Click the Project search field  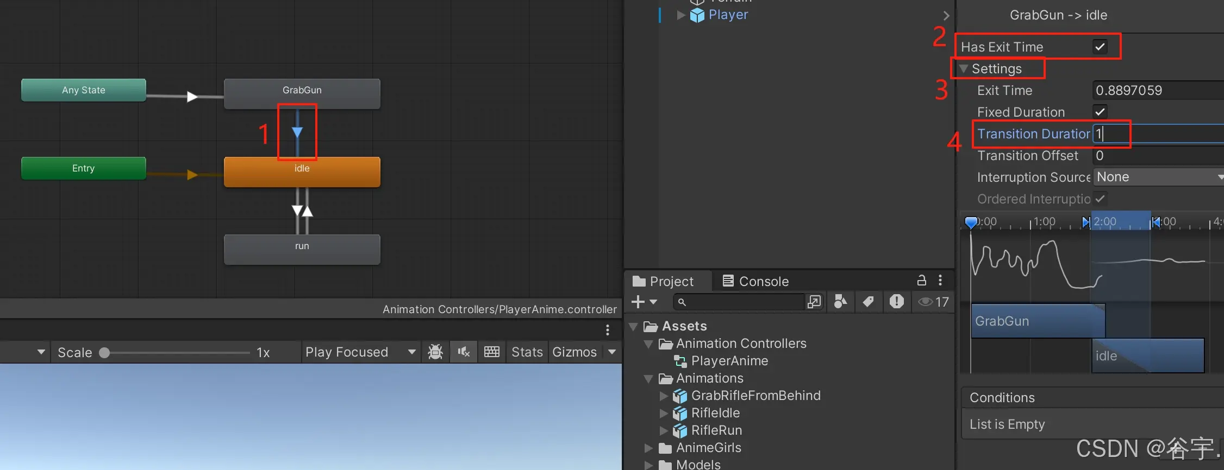pyautogui.click(x=739, y=302)
